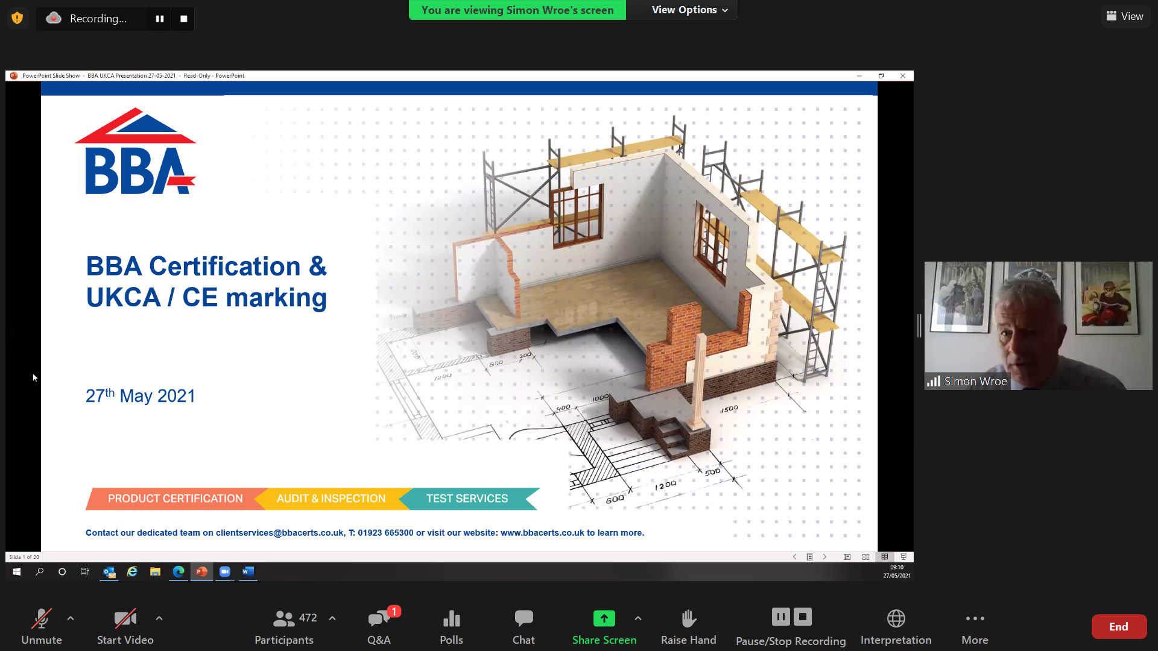This screenshot has height=651, width=1158.
Task: Stop recording in bottom toolbar
Action: [803, 617]
